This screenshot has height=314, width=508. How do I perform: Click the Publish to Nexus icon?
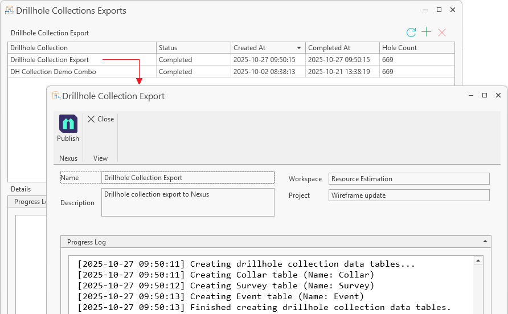click(x=68, y=124)
